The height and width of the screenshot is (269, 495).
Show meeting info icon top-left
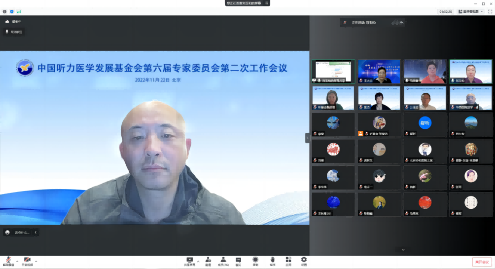pyautogui.click(x=5, y=12)
